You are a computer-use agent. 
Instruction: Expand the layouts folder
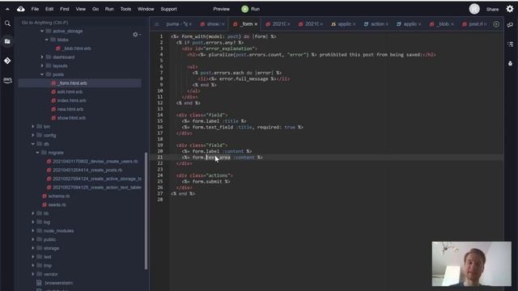[42, 65]
